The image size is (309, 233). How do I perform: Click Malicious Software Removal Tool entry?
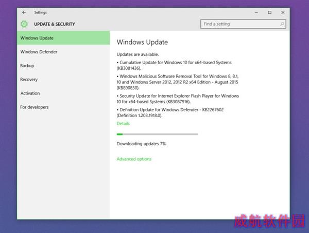point(178,82)
